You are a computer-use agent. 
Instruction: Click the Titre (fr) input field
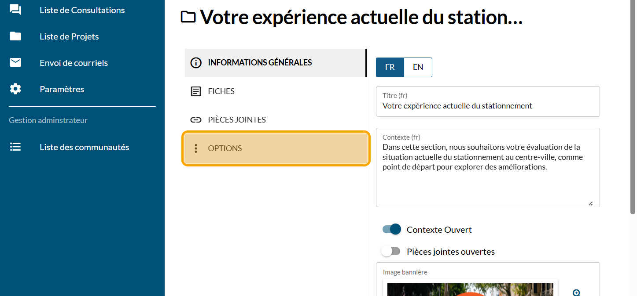click(488, 106)
